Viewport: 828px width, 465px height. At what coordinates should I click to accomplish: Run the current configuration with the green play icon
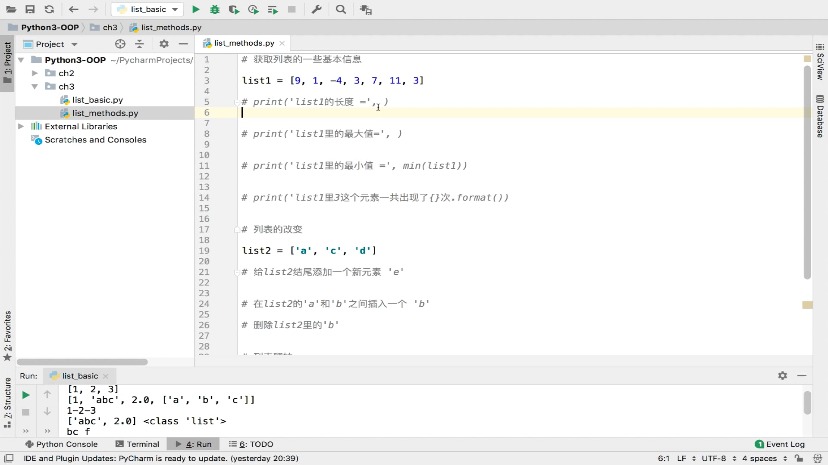point(196,9)
